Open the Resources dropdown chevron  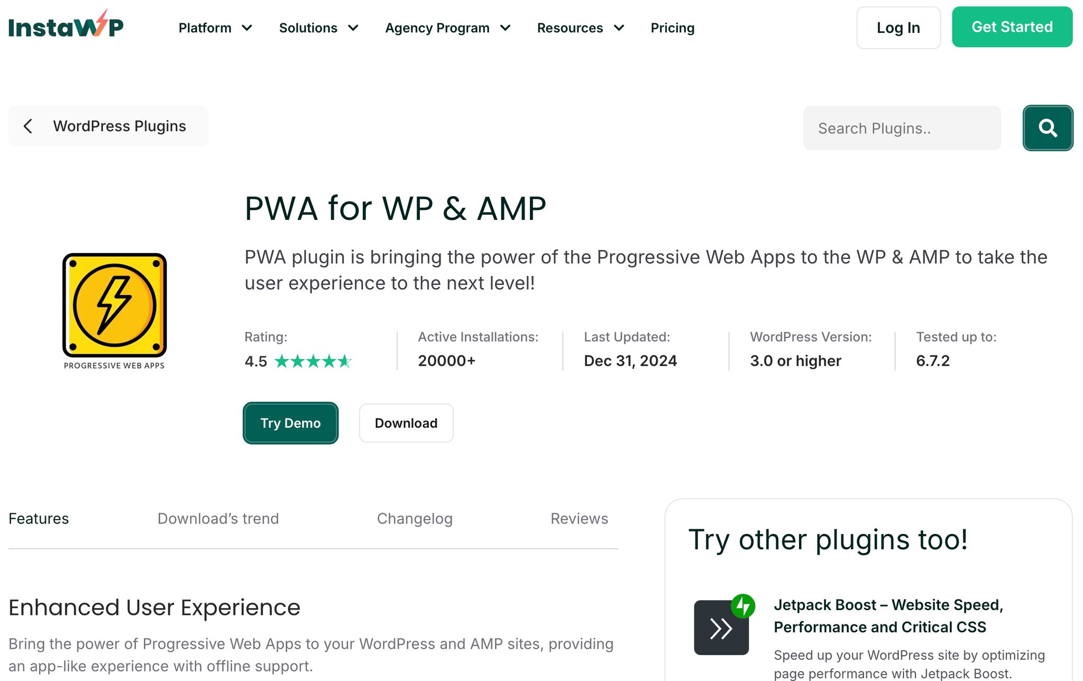point(619,28)
